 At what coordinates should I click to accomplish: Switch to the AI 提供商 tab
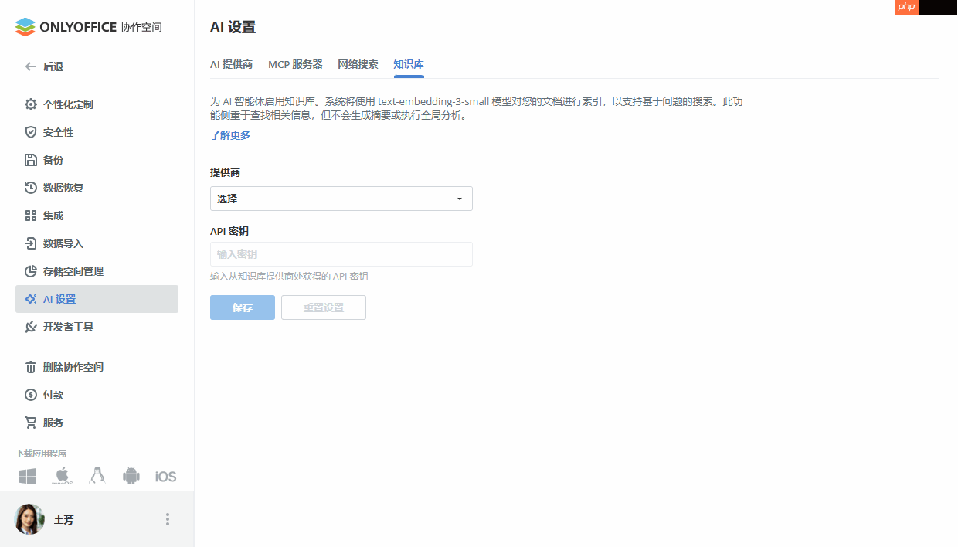coord(232,65)
